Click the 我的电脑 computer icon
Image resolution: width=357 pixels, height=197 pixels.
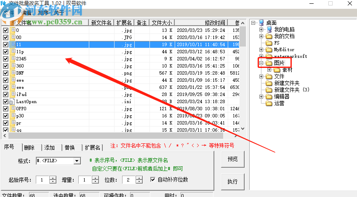pyautogui.click(x=269, y=29)
